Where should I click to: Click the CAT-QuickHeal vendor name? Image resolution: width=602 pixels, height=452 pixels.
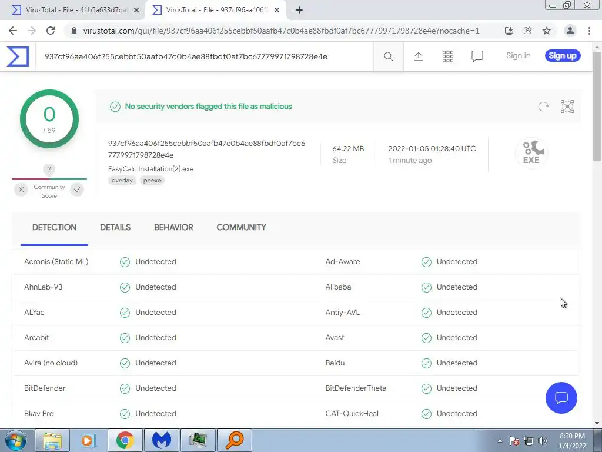[x=352, y=414]
